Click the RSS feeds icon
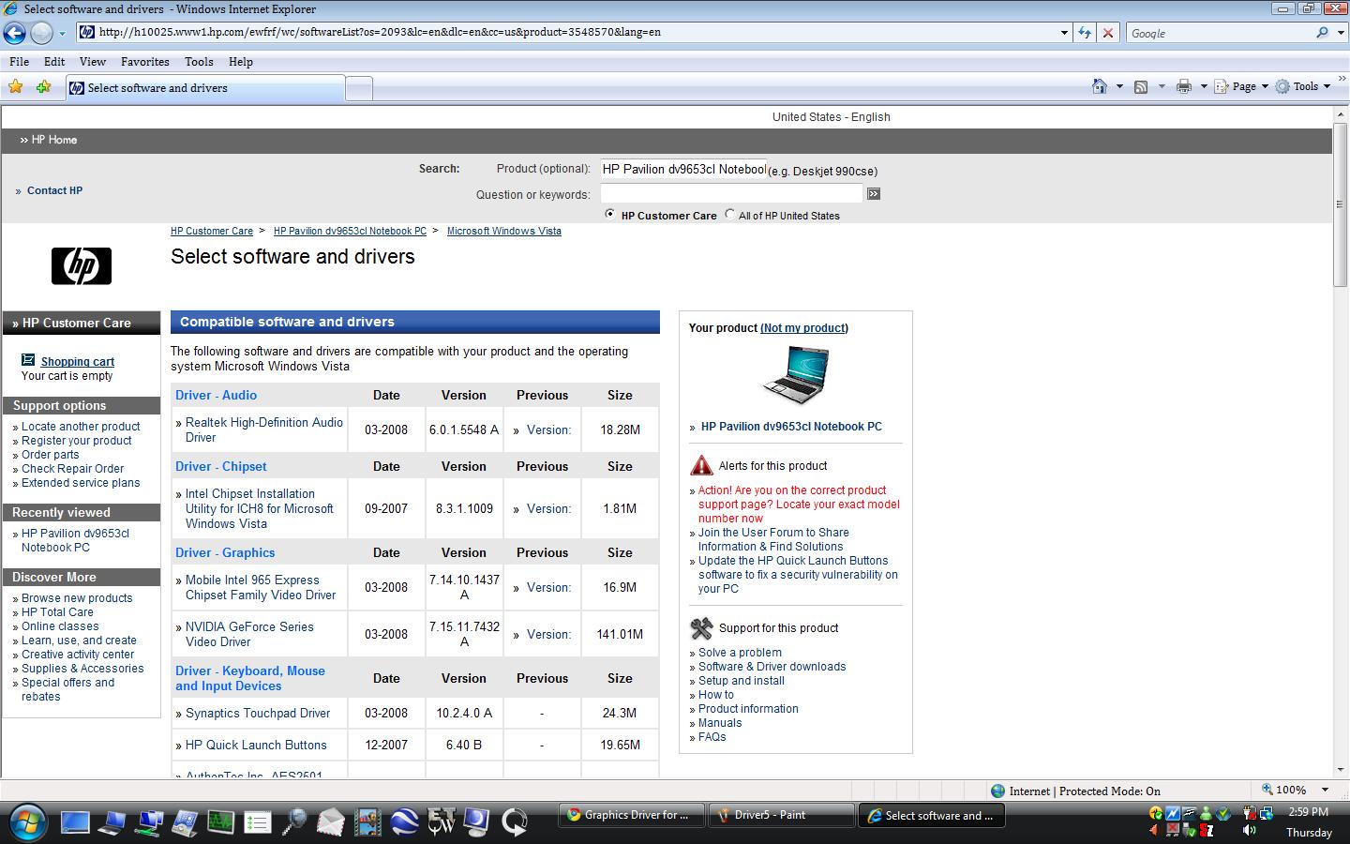The image size is (1350, 844). [1141, 86]
